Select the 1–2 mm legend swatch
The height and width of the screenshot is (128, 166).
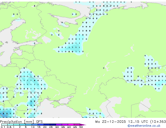click(16, 125)
